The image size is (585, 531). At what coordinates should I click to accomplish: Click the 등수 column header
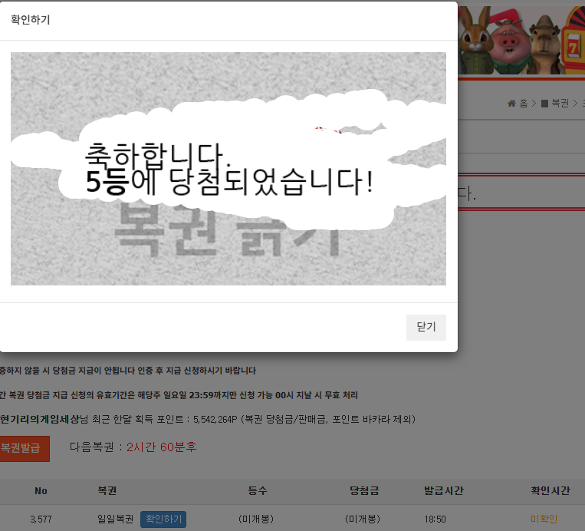(x=257, y=490)
